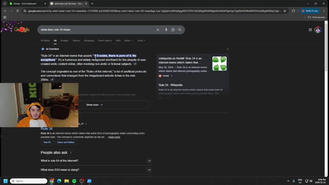Open the Google apps grid

310,30
